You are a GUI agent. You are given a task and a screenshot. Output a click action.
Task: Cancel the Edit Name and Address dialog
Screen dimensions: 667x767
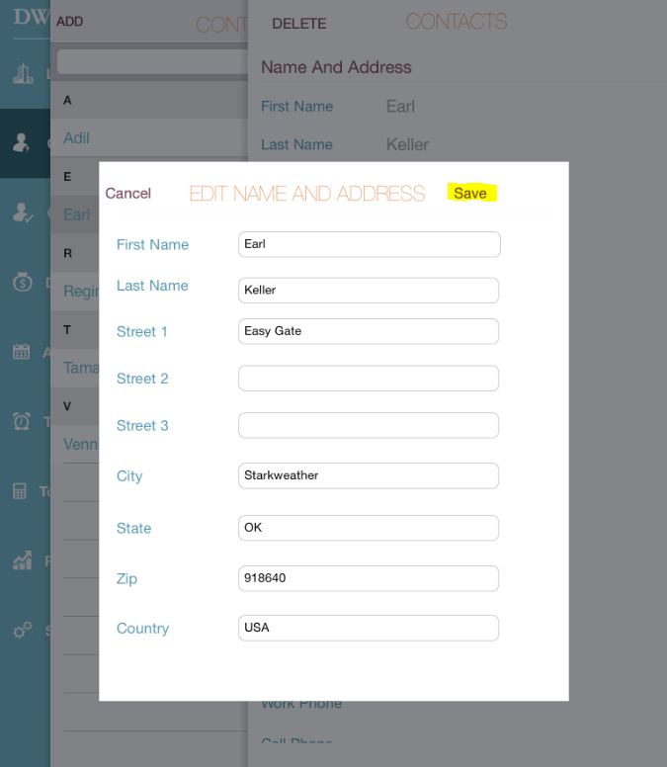[x=128, y=193]
